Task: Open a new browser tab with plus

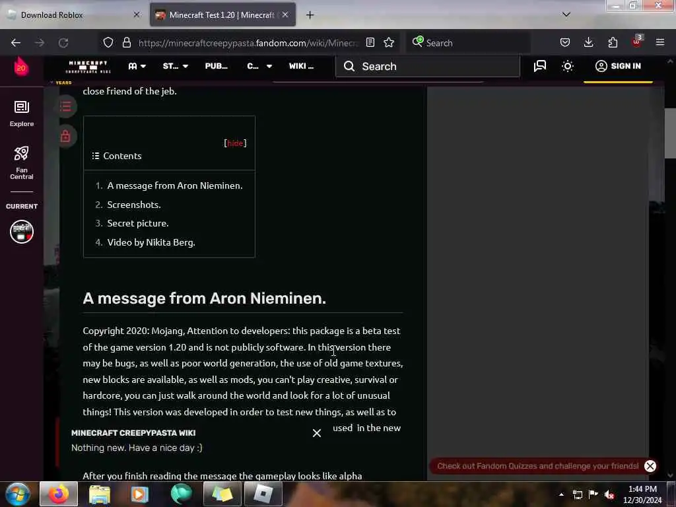Action: click(x=310, y=15)
